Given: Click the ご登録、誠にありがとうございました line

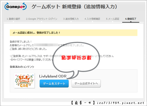Looking at the screenshot, I should [28, 49].
